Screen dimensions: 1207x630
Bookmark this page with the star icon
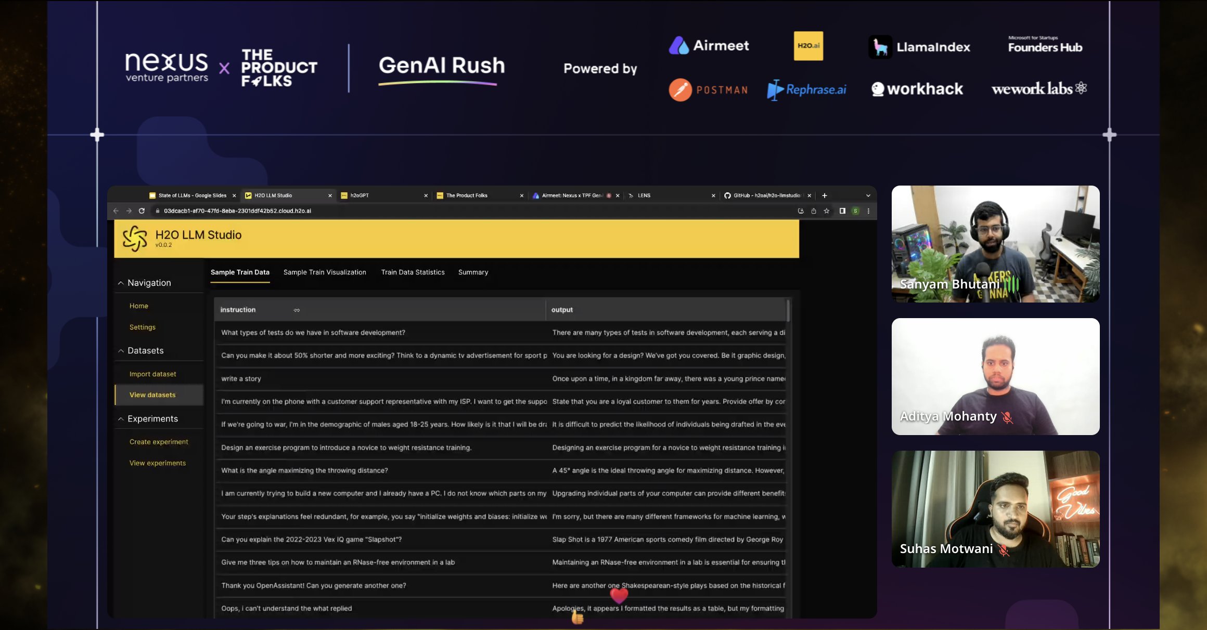[827, 211]
